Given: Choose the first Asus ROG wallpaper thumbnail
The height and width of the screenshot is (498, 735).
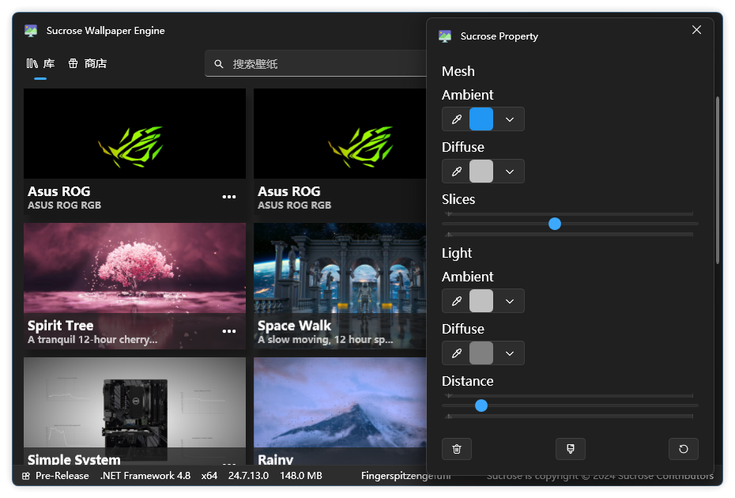Looking at the screenshot, I should 134,134.
